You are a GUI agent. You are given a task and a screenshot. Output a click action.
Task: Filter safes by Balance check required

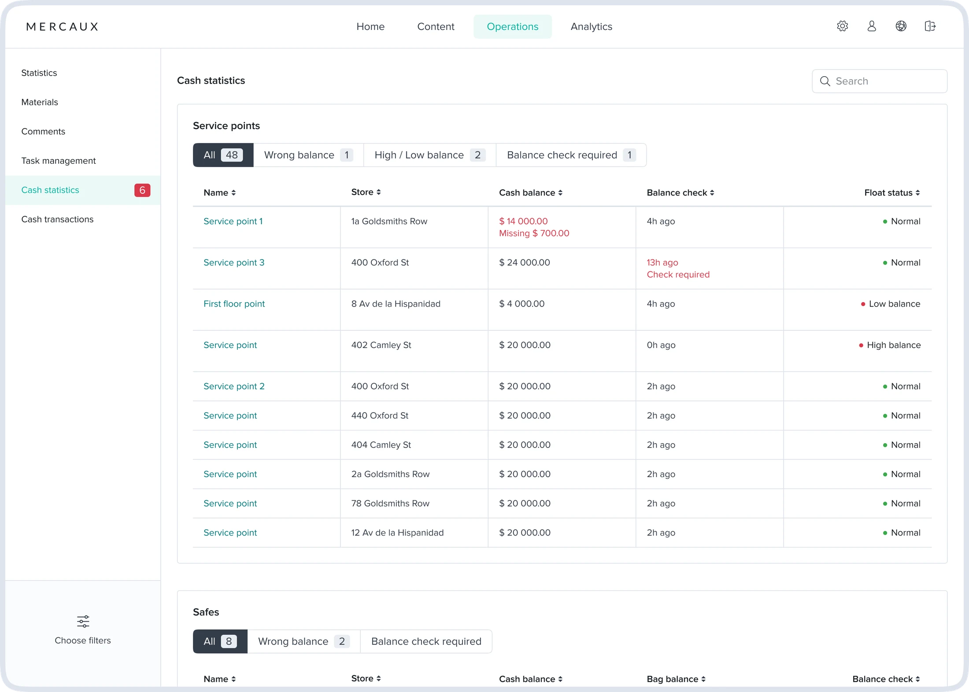tap(426, 641)
